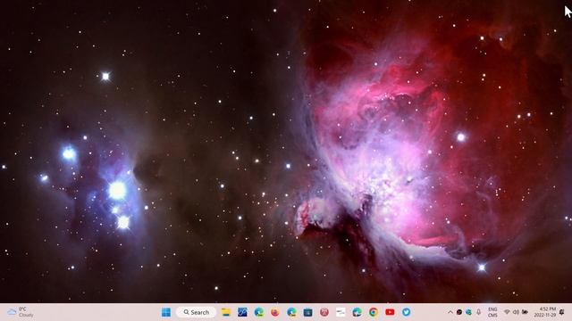Open the YouTube taskbar app
Image resolution: width=572 pixels, height=321 pixels.
pos(390,312)
